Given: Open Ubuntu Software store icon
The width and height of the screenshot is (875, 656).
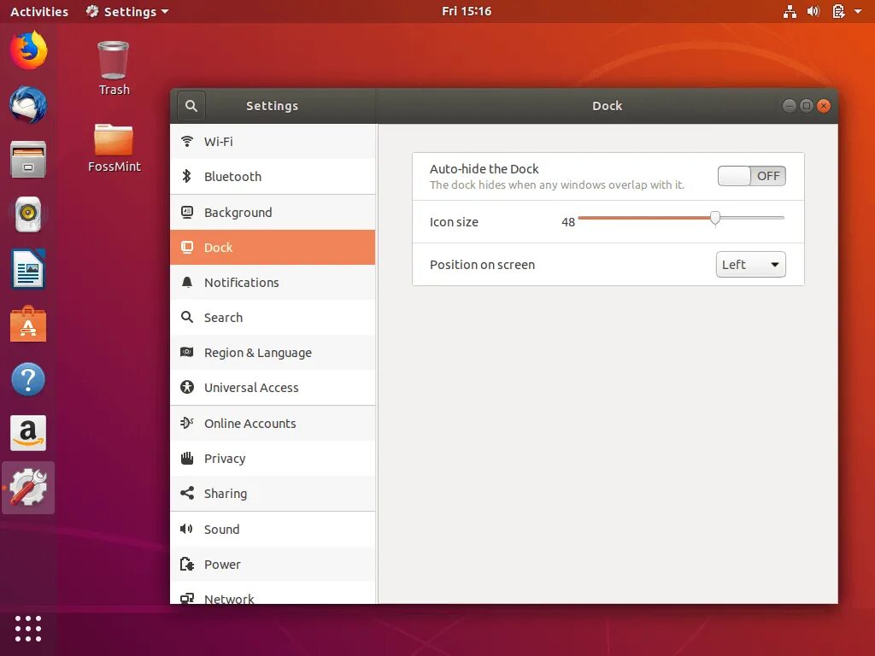Looking at the screenshot, I should coord(28,324).
